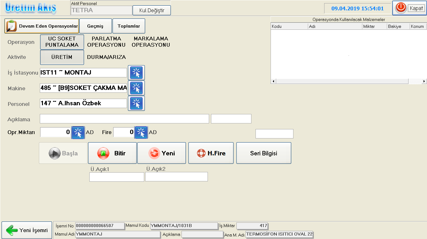
Task: Select PARLATMA OPERASYONU option
Action: (106, 42)
